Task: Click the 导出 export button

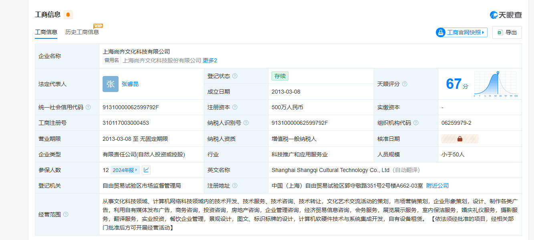Action: tap(507, 32)
